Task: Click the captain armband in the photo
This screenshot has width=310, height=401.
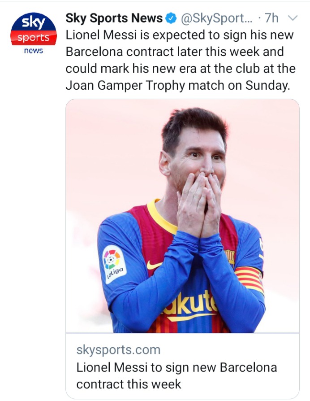Action: (x=249, y=279)
